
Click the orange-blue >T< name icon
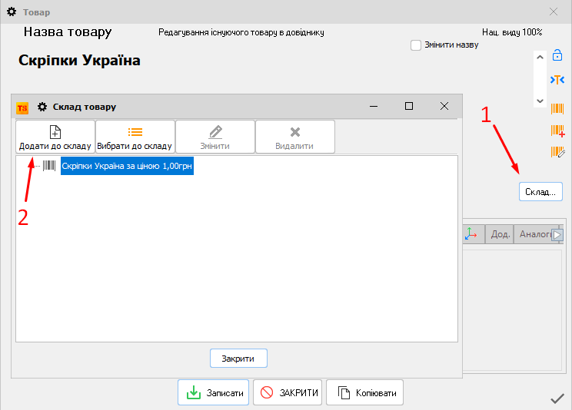tap(557, 80)
